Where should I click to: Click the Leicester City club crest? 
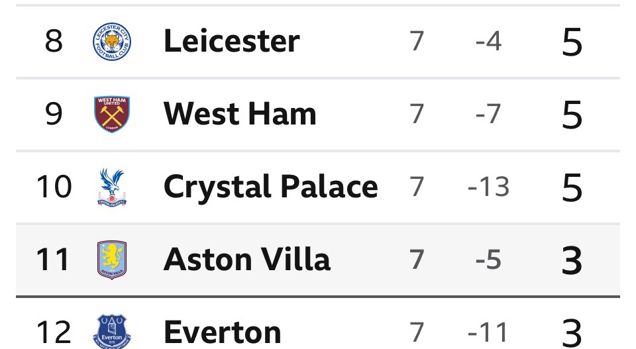point(111,41)
